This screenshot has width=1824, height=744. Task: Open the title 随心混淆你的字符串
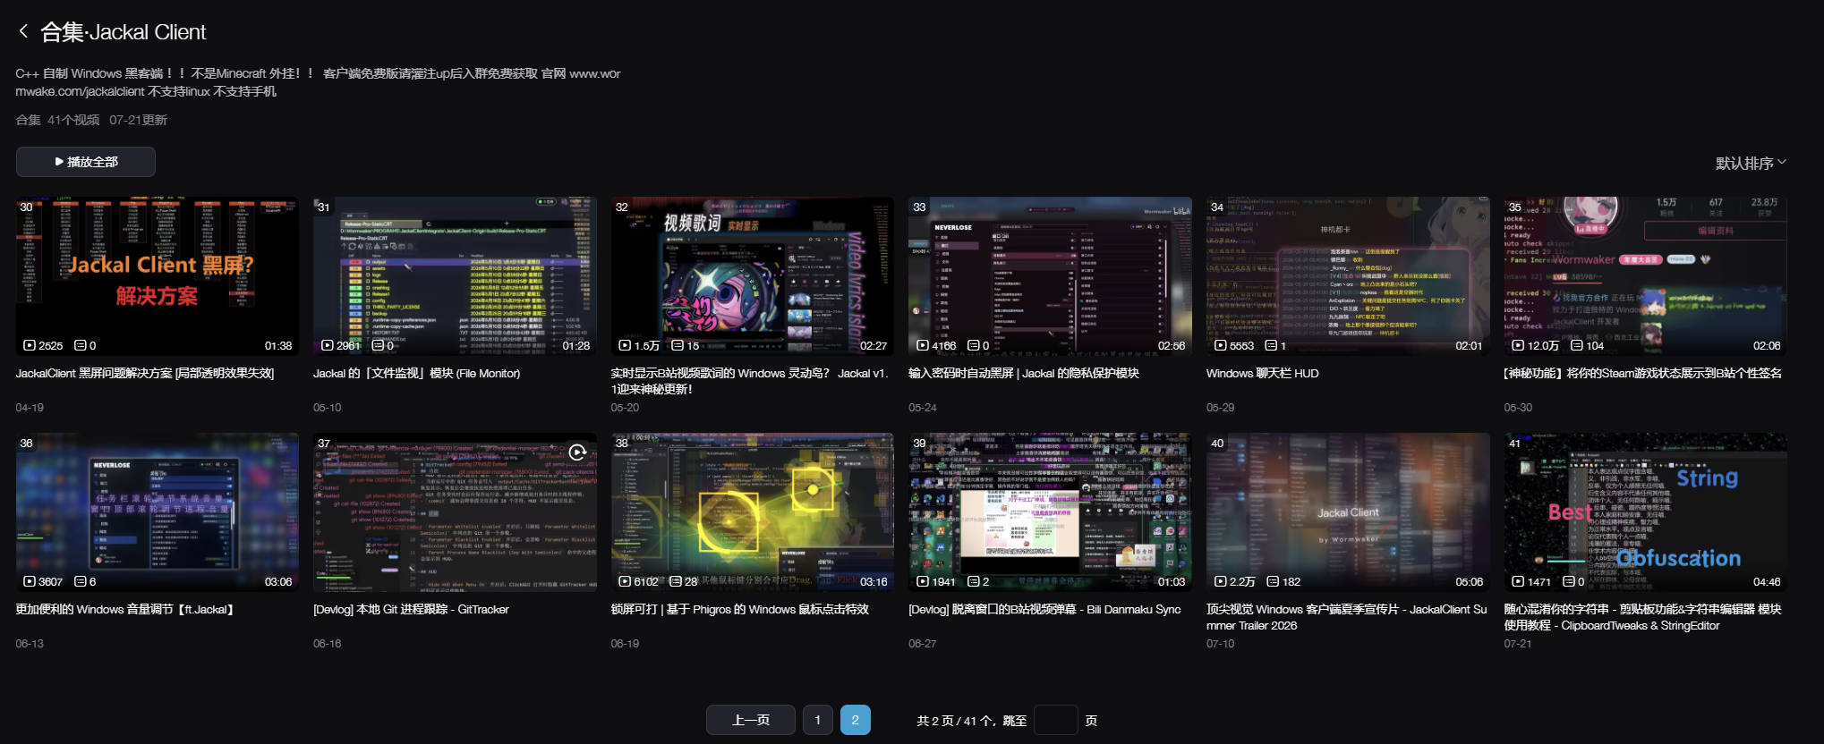pos(1643,617)
